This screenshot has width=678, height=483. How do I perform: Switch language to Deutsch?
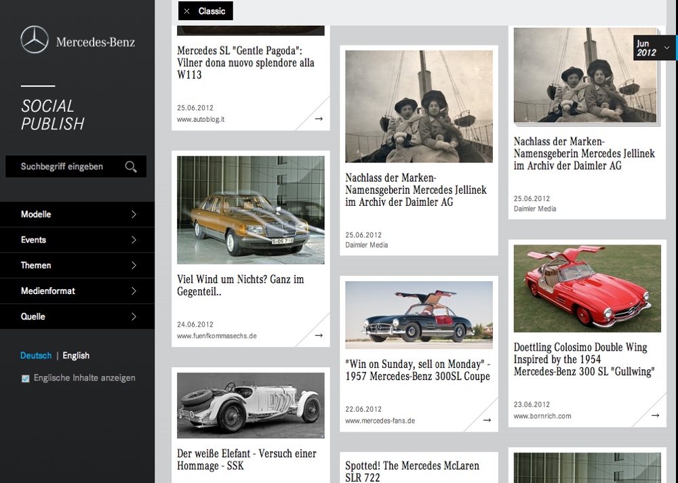36,356
